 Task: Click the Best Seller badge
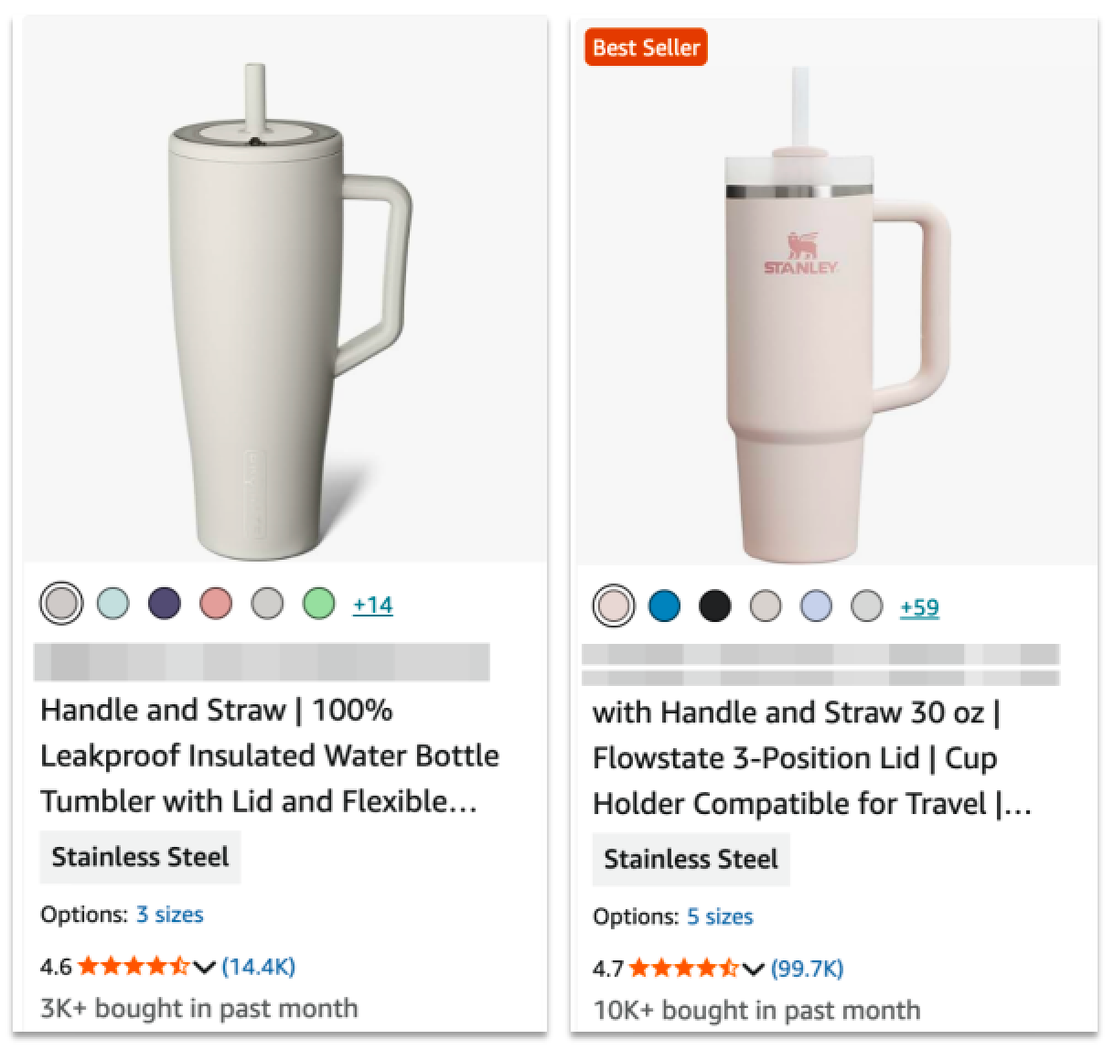point(646,48)
